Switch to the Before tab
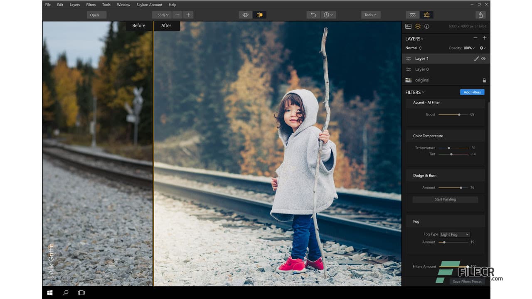The height and width of the screenshot is (299, 532). [138, 25]
